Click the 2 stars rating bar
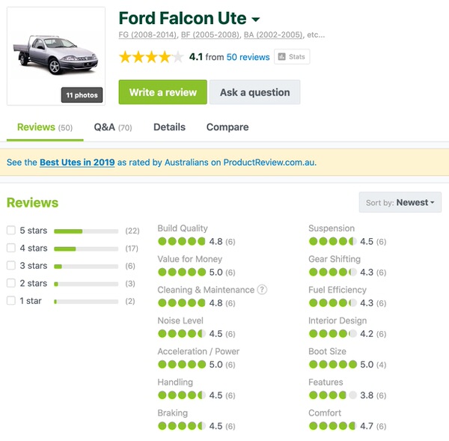Image resolution: width=449 pixels, height=441 pixels. (x=86, y=284)
